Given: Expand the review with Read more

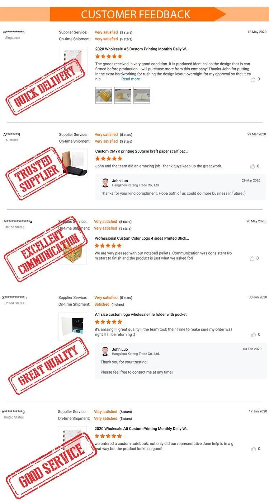Looking at the screenshot, I should point(131,79).
